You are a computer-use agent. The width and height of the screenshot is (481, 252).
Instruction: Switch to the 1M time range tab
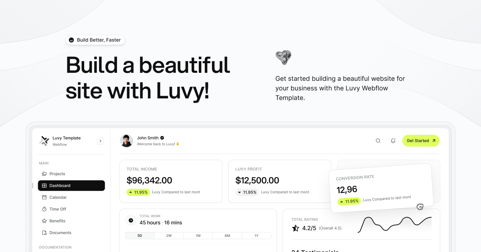[x=198, y=236]
